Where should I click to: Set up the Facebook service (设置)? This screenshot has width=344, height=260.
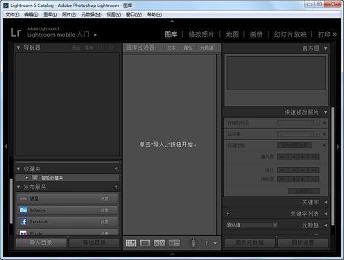pyautogui.click(x=105, y=222)
